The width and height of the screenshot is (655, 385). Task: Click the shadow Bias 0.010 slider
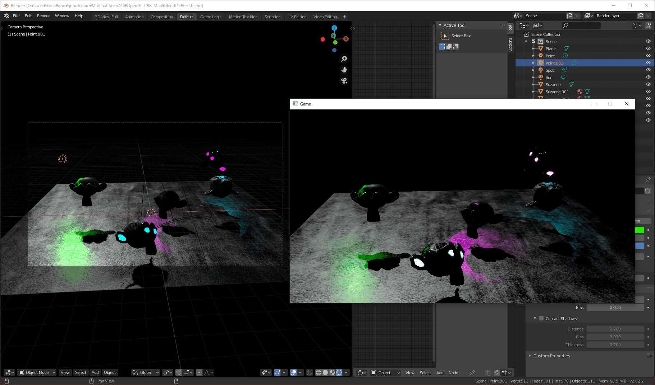tap(615, 307)
